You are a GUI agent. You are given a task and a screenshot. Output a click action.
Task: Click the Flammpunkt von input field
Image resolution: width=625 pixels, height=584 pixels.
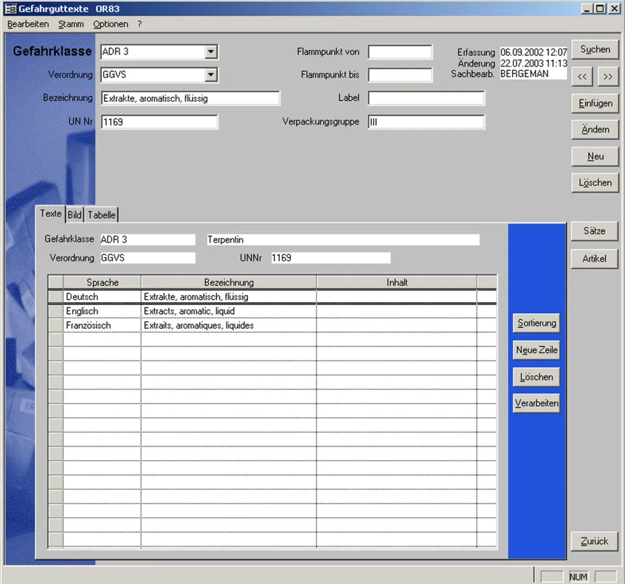tap(399, 52)
